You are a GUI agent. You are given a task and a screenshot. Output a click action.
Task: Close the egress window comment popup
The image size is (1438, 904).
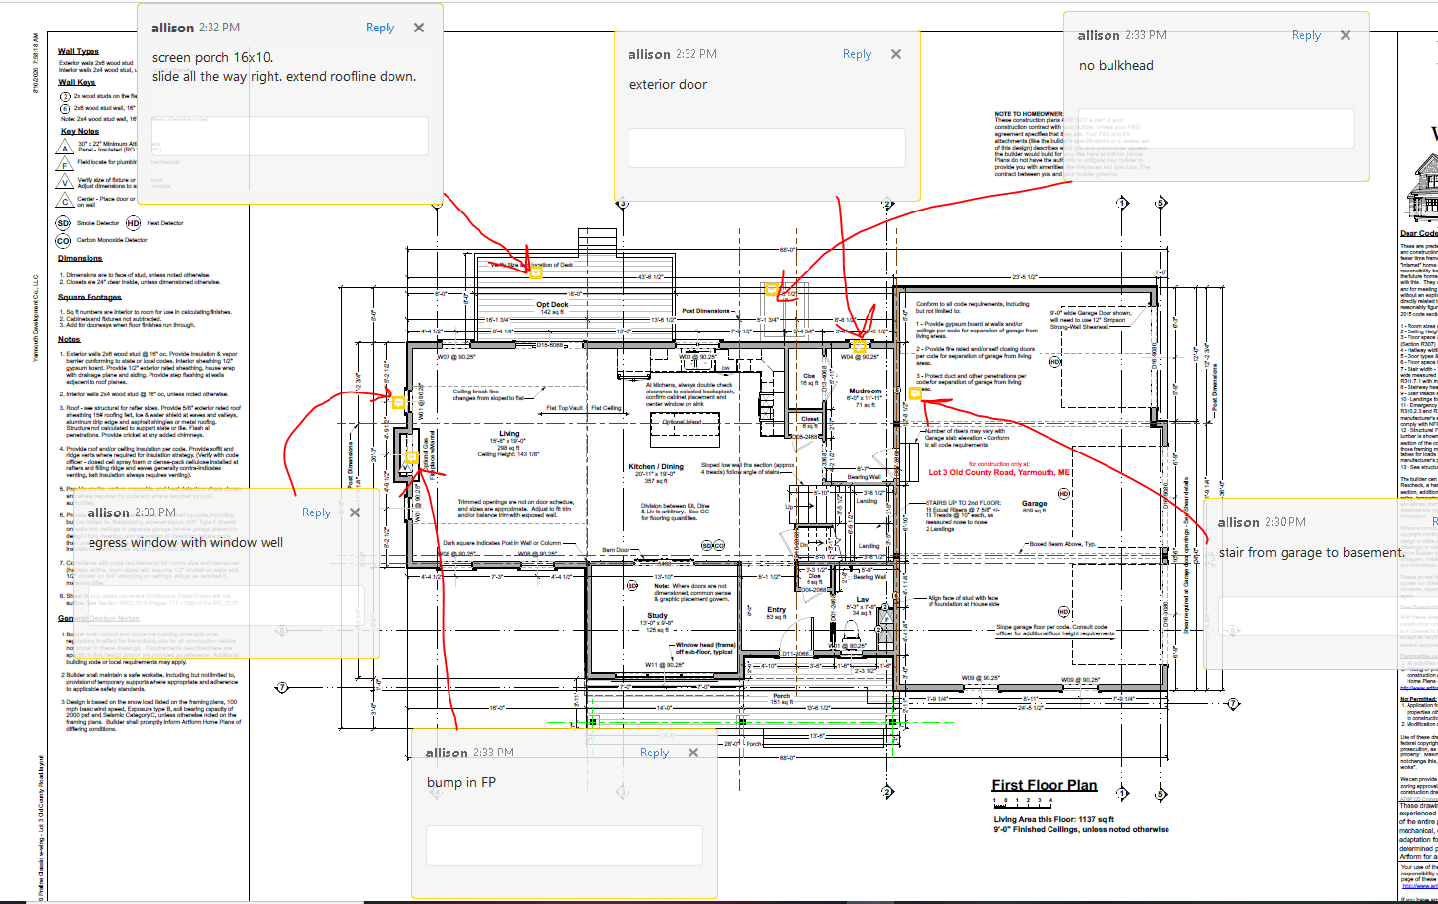click(355, 512)
